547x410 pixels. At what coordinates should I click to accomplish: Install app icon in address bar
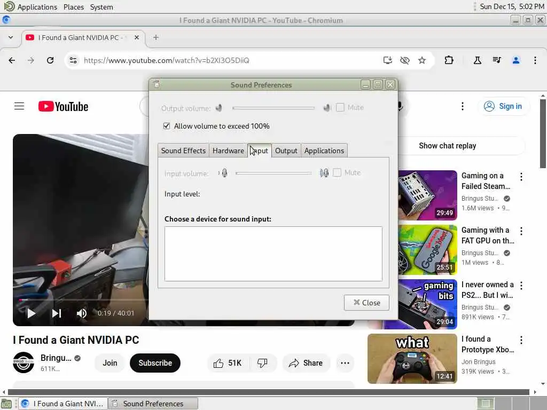tap(388, 60)
